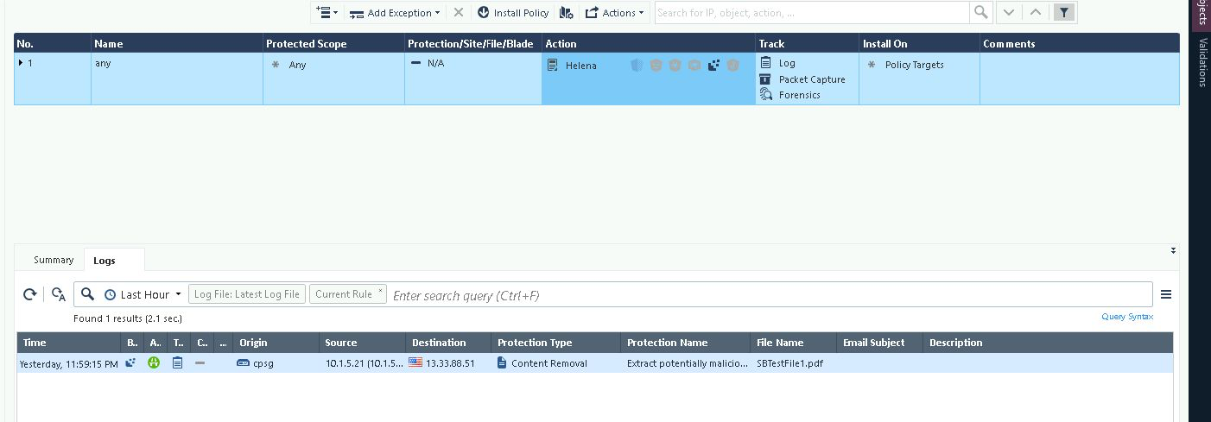Switch to the Summary tab

click(x=54, y=260)
